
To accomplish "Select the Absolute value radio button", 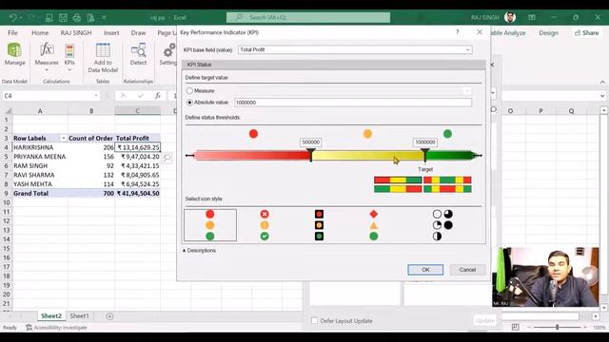I will 189,103.
